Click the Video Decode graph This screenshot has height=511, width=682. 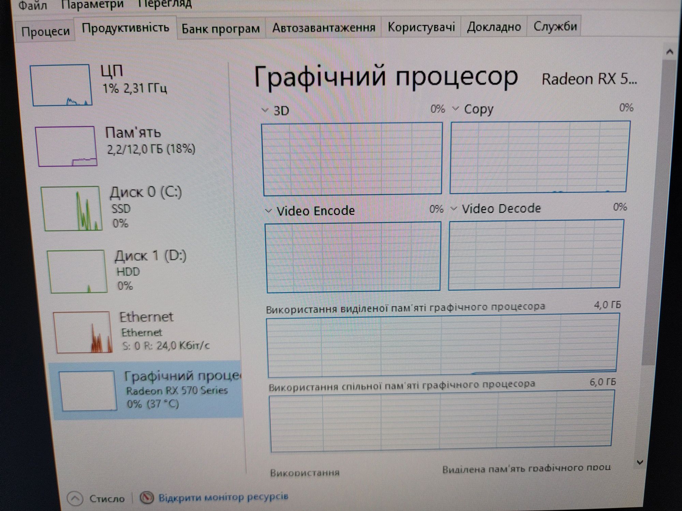tap(536, 255)
